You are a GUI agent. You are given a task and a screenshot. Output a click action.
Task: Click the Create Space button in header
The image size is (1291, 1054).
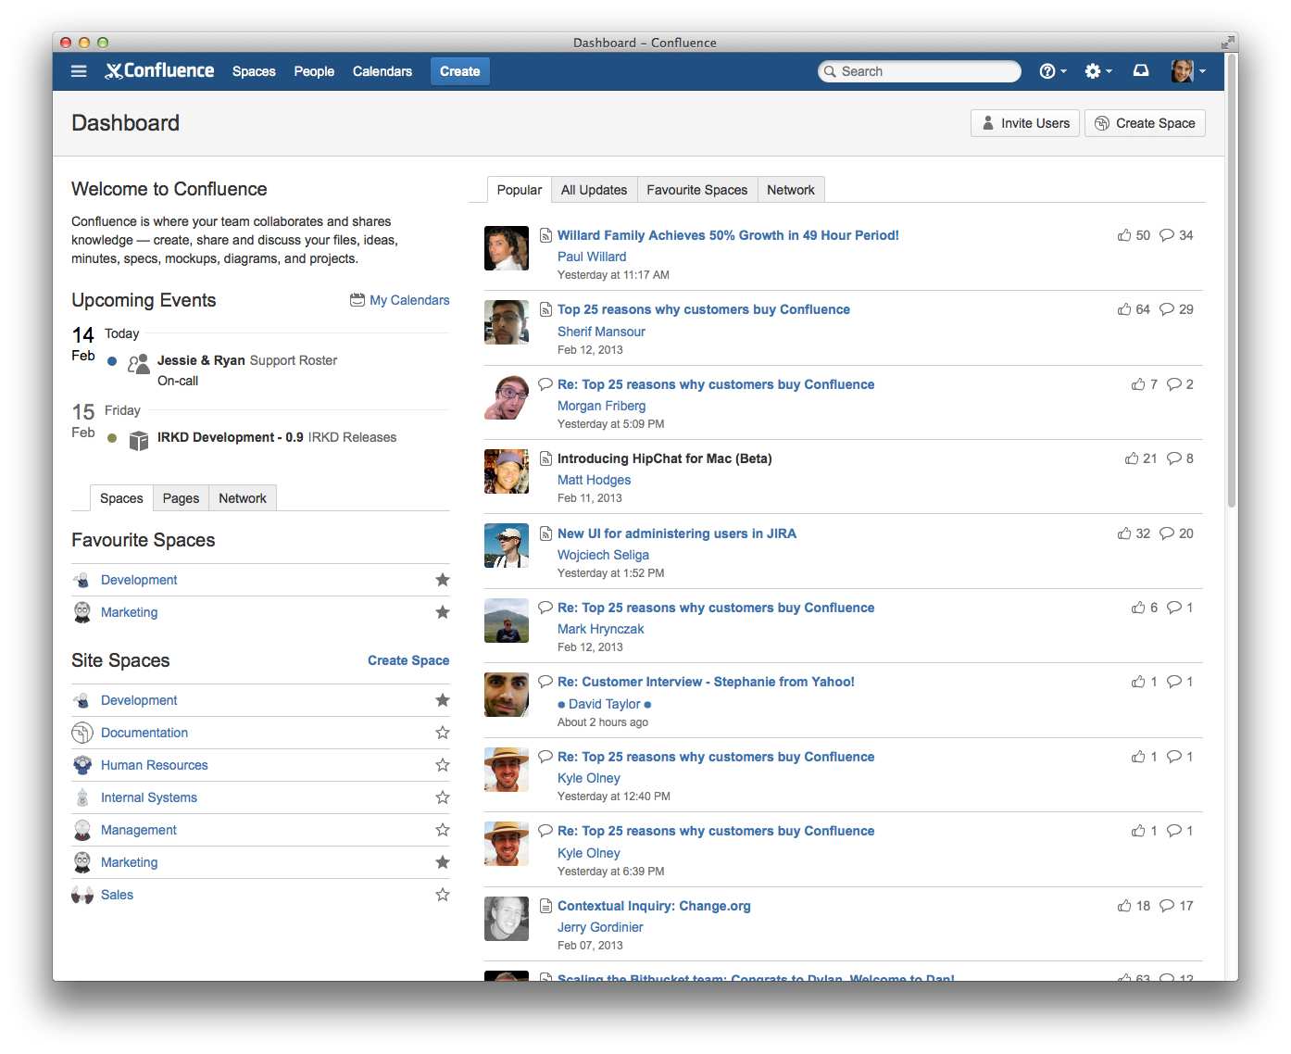click(1145, 123)
